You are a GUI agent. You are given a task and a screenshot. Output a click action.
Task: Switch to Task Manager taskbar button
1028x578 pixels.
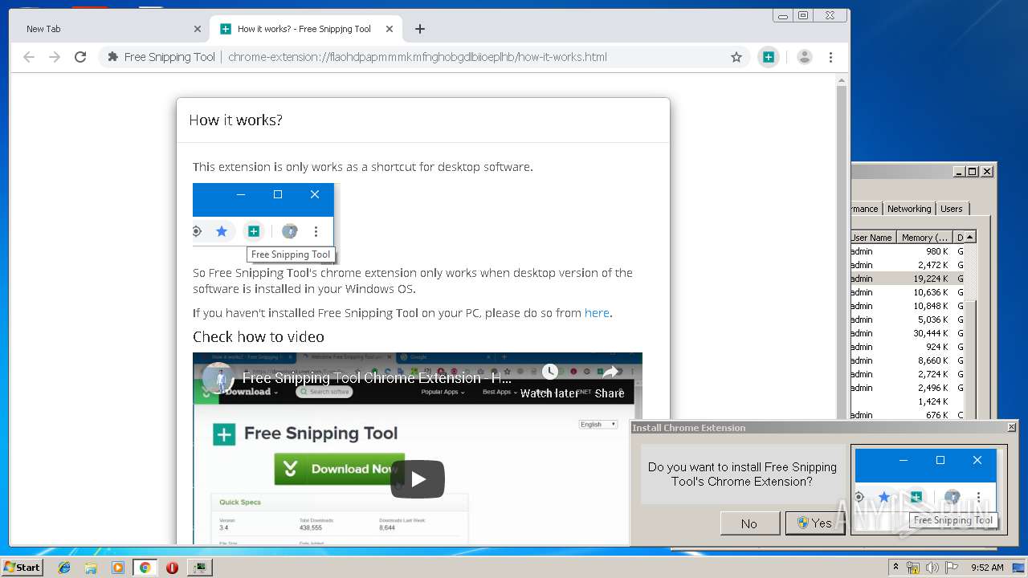click(199, 568)
